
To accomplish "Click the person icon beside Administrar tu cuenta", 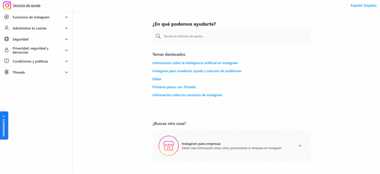I will click(6, 28).
